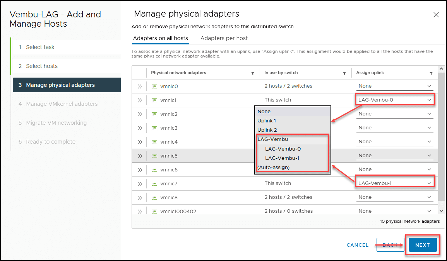The height and width of the screenshot is (261, 447).
Task: Click the adapter list vertical scrollbar thumb
Action: click(442, 136)
